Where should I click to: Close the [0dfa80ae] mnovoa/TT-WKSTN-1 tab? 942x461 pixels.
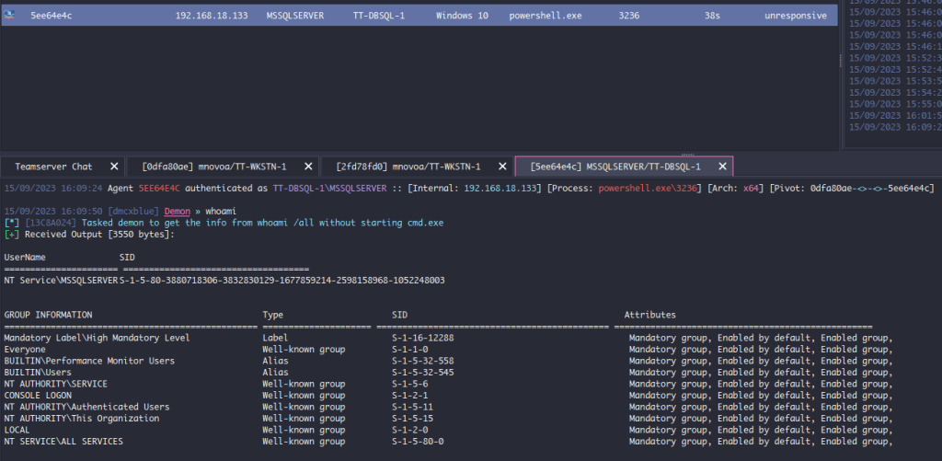click(307, 167)
